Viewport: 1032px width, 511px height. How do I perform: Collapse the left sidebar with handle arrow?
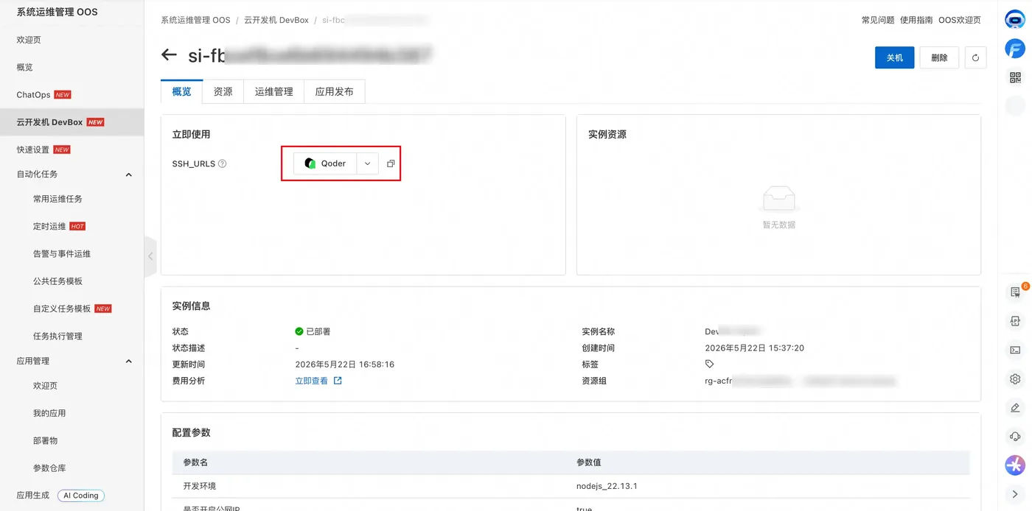point(150,256)
